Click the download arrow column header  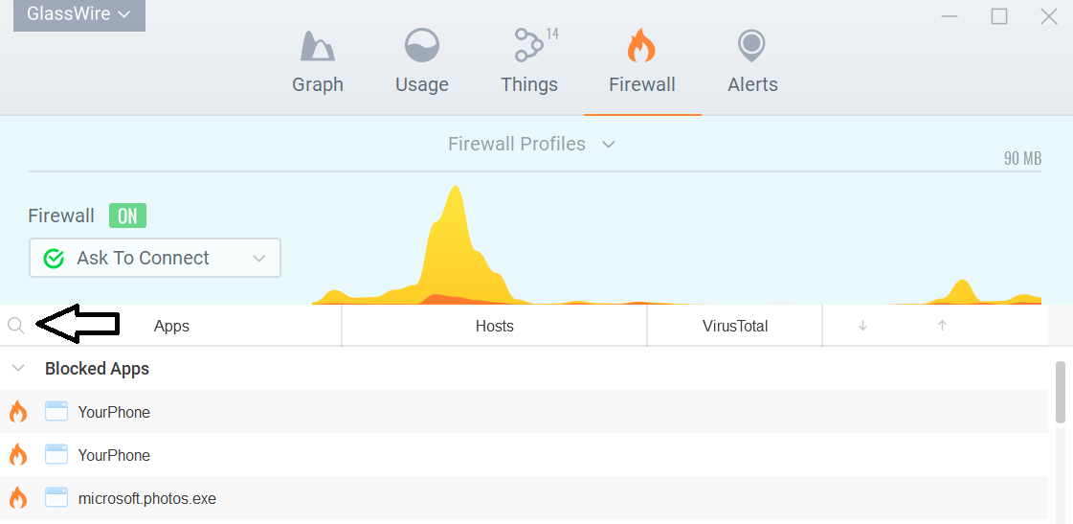tap(863, 326)
